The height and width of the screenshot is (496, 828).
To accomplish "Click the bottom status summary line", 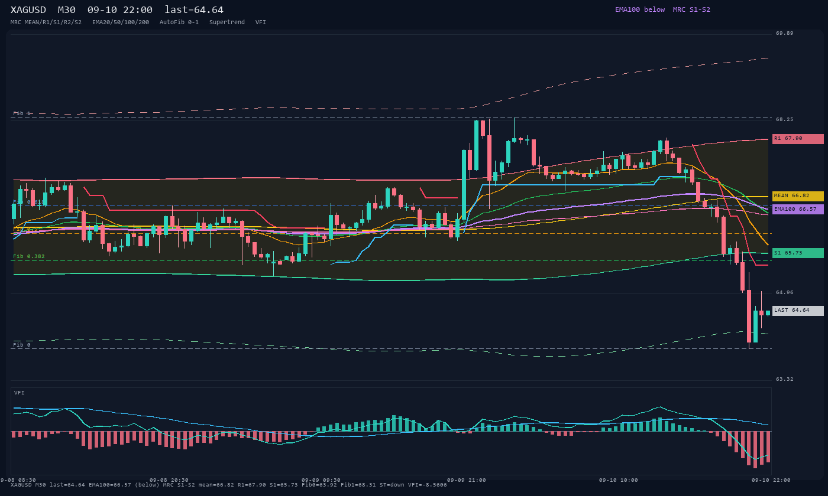I will [x=229, y=485].
